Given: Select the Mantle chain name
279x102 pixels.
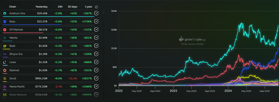Looking at the screenshot, I should [13, 38].
